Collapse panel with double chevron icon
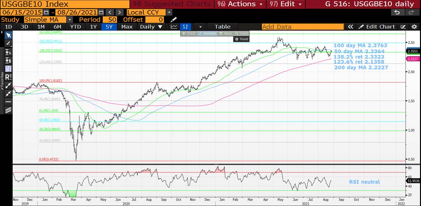Image resolution: width=421 pixels, height=206 pixels. coord(350,27)
